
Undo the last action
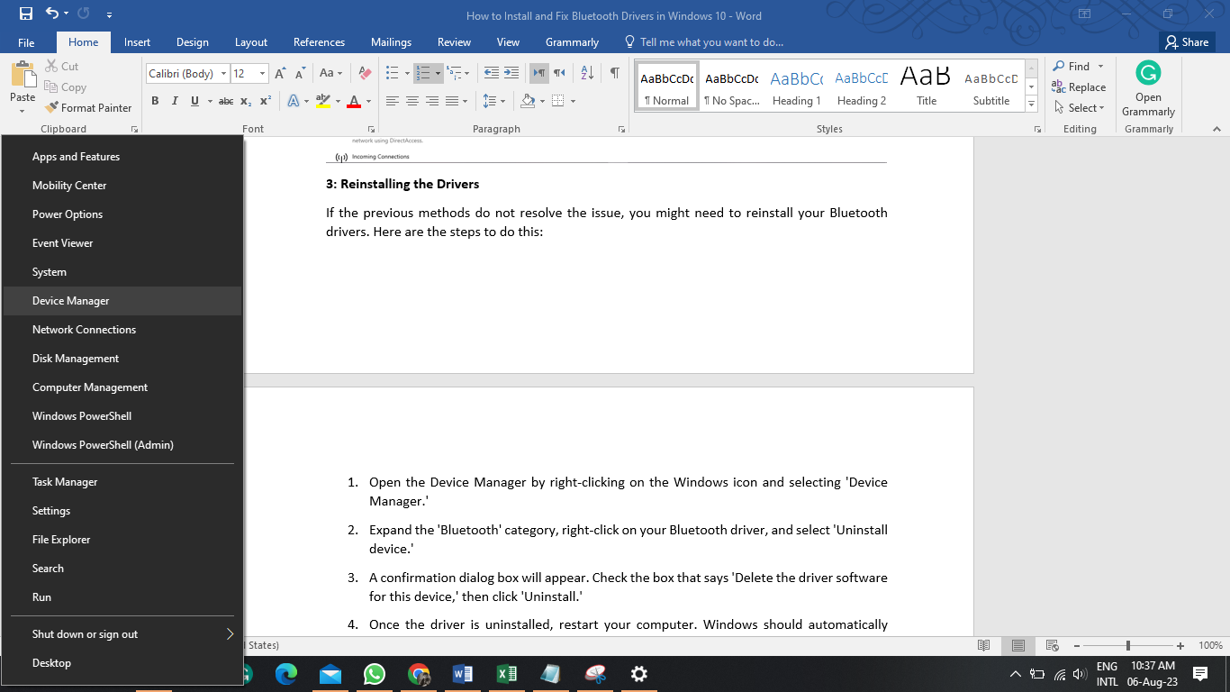point(52,14)
